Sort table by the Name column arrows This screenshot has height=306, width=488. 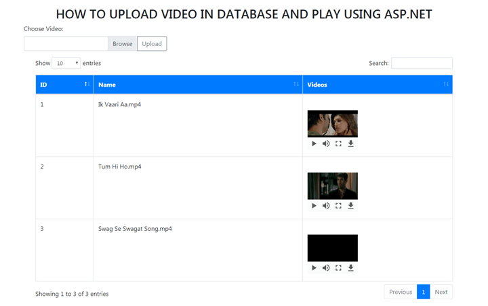coord(296,84)
